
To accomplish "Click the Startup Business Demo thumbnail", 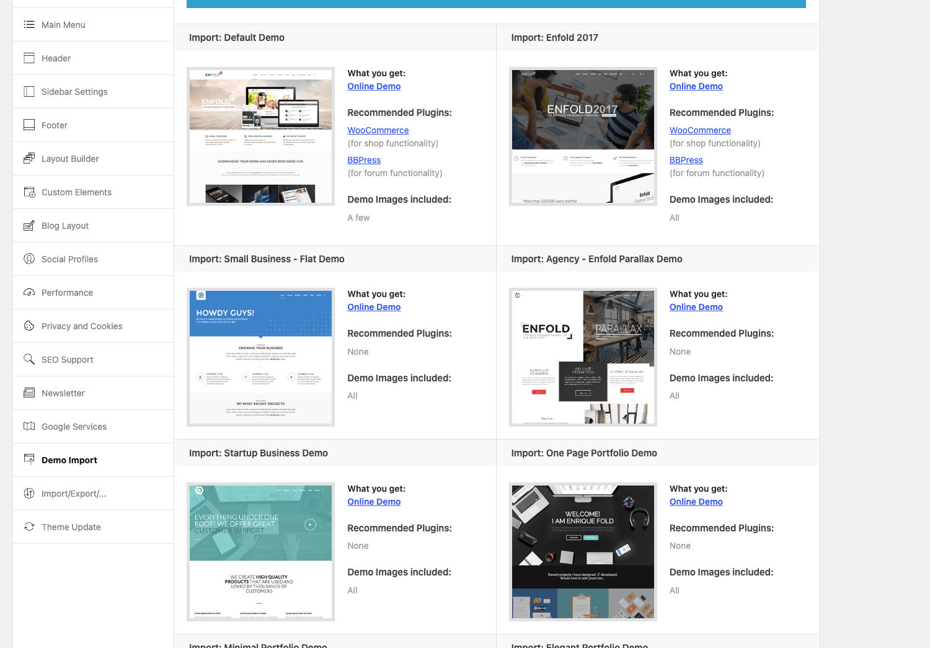I will pos(260,552).
